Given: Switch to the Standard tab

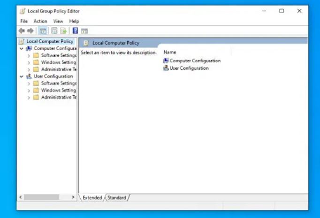Looking at the screenshot, I should (x=117, y=198).
